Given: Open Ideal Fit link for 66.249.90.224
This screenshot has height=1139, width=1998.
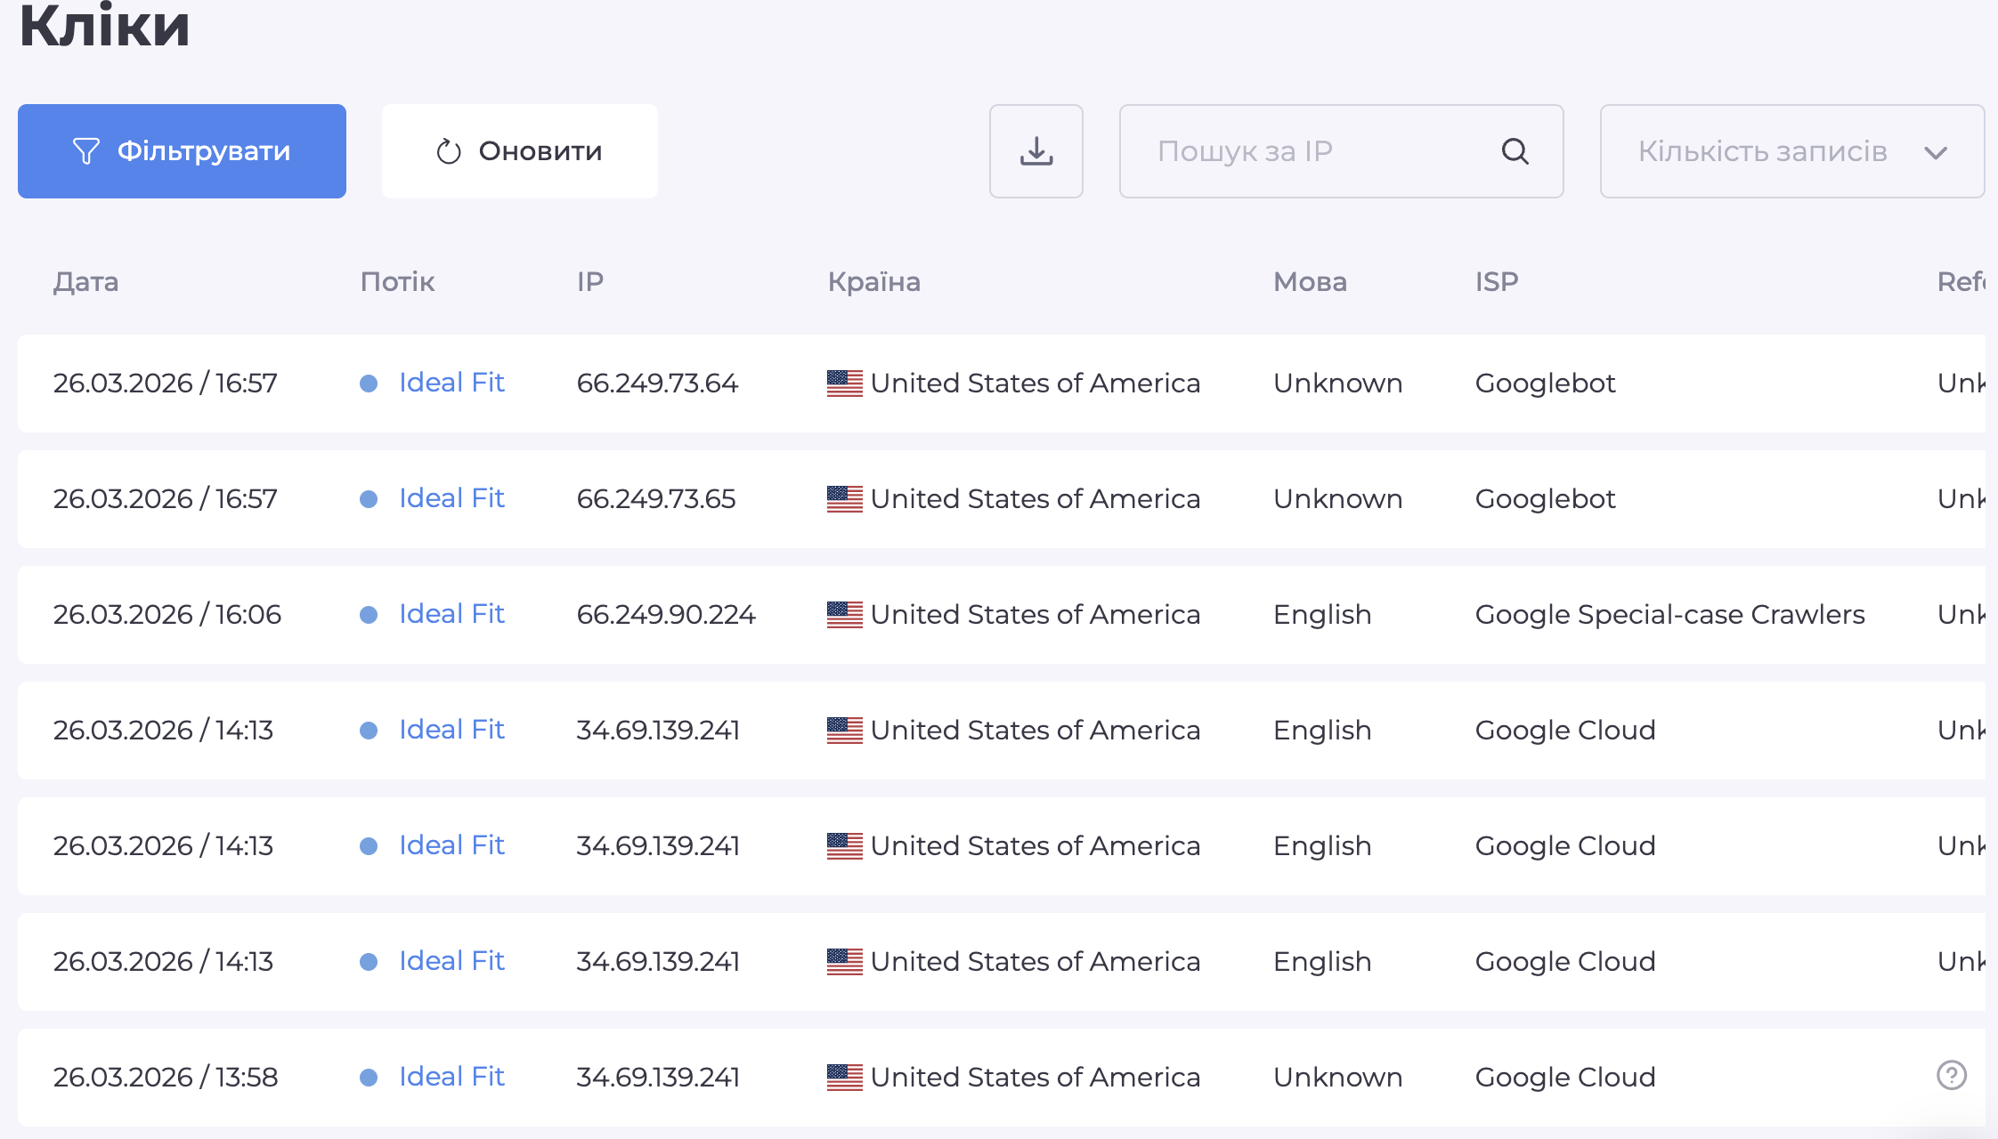Looking at the screenshot, I should click(x=451, y=614).
